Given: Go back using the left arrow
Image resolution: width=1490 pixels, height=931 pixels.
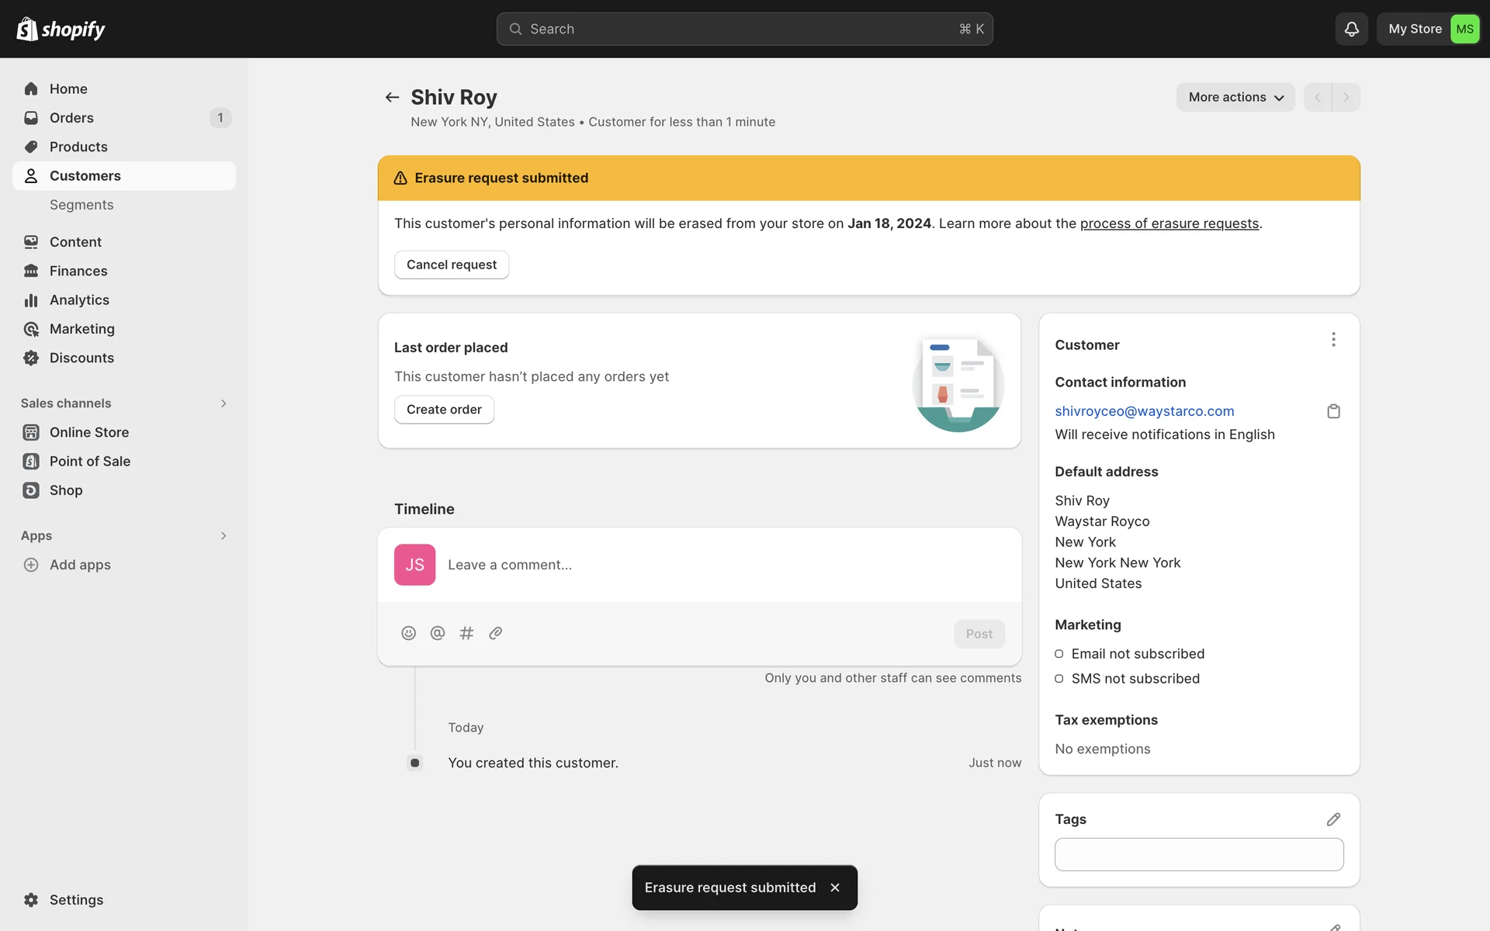Looking at the screenshot, I should pyautogui.click(x=392, y=97).
